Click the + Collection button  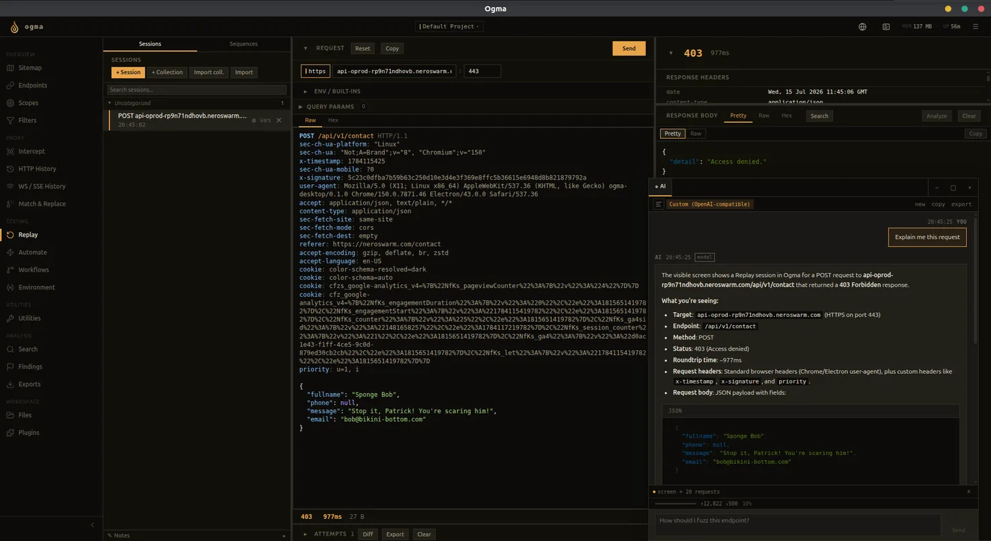167,72
